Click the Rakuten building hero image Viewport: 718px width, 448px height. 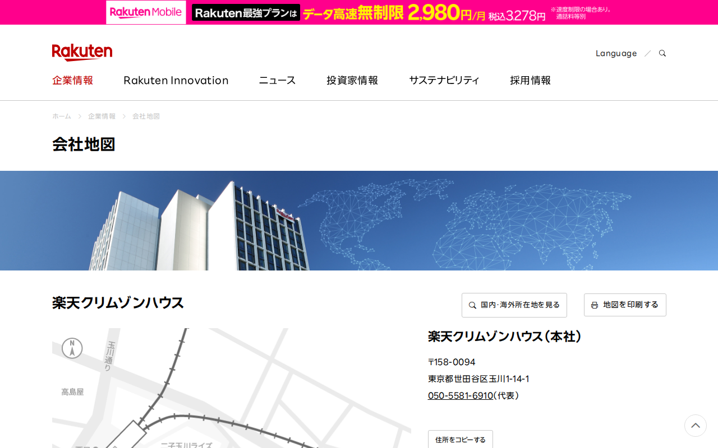pyautogui.click(x=359, y=221)
